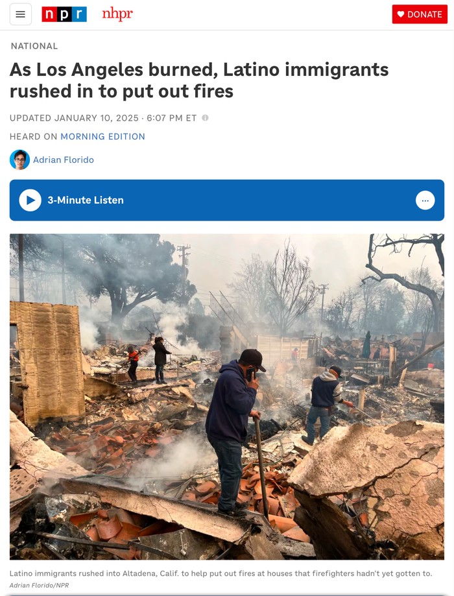
Task: Click the info icon beside updated time
Action: point(205,118)
